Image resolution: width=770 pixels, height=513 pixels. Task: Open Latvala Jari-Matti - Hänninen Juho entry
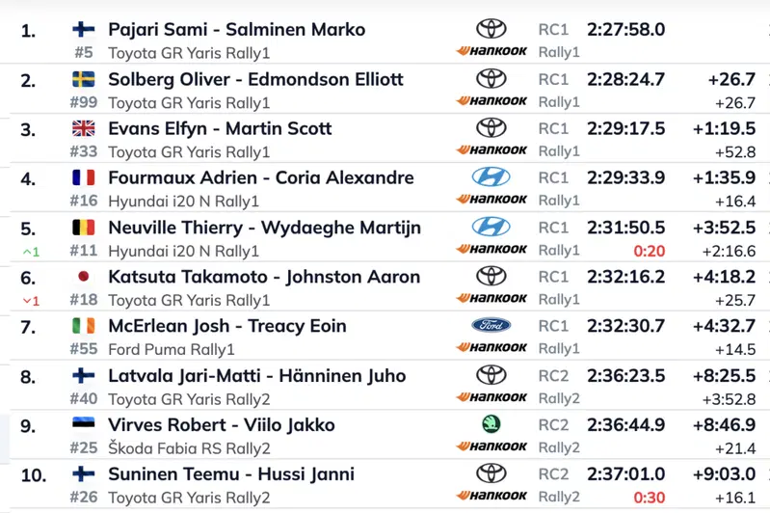click(257, 376)
